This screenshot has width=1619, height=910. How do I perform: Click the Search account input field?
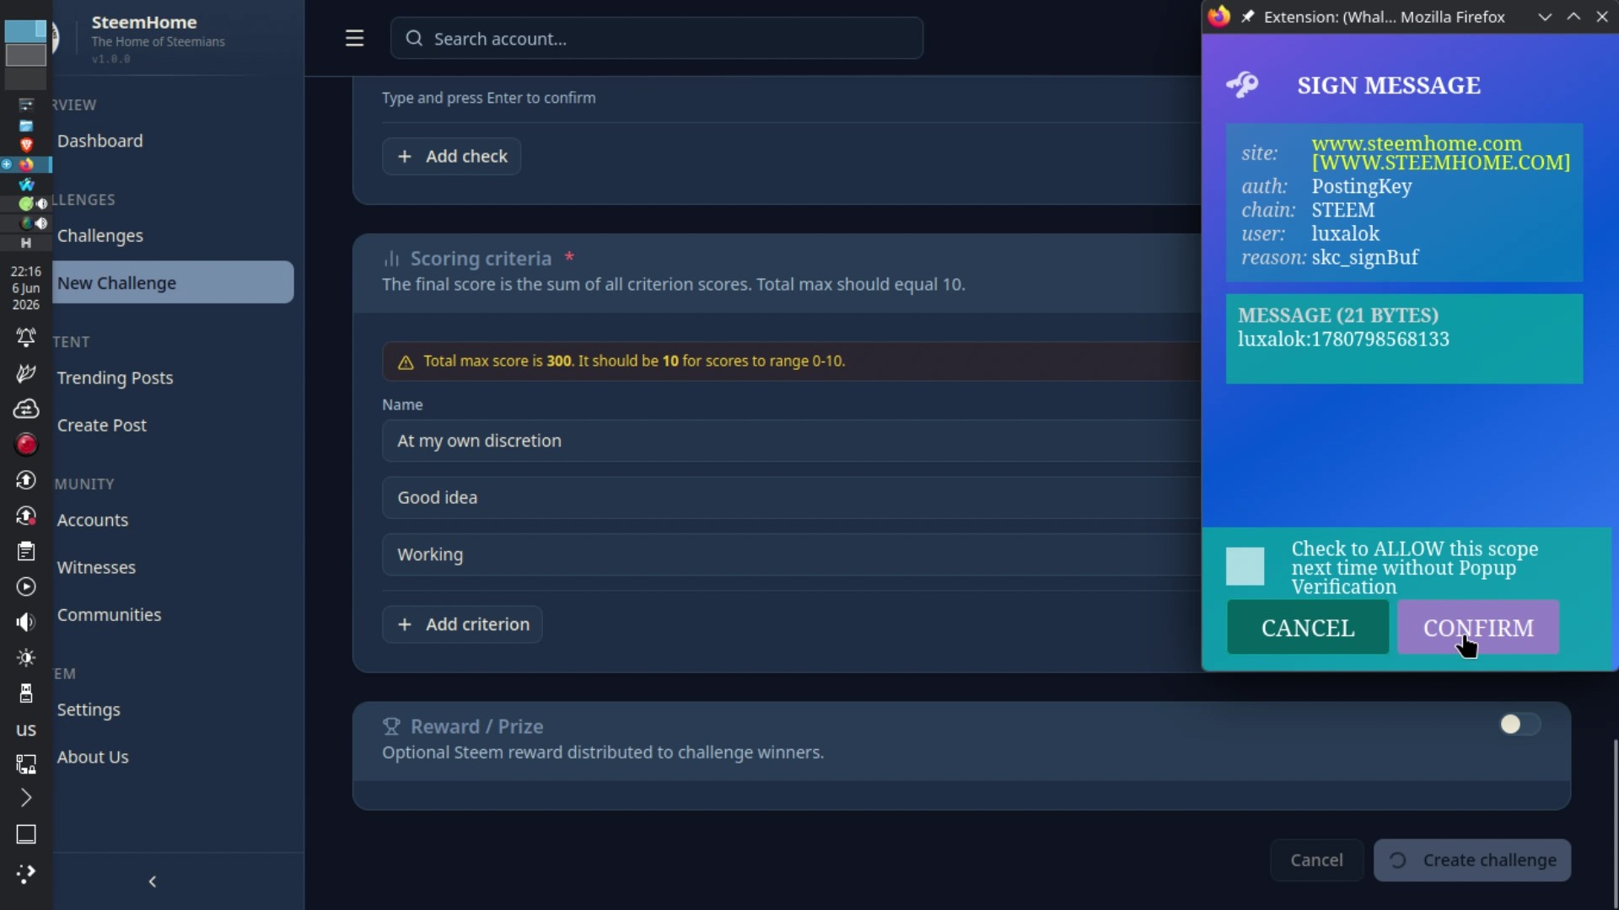click(x=657, y=38)
